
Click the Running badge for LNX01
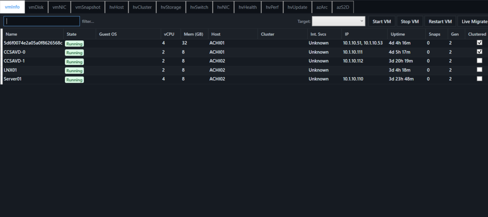pyautogui.click(x=74, y=71)
